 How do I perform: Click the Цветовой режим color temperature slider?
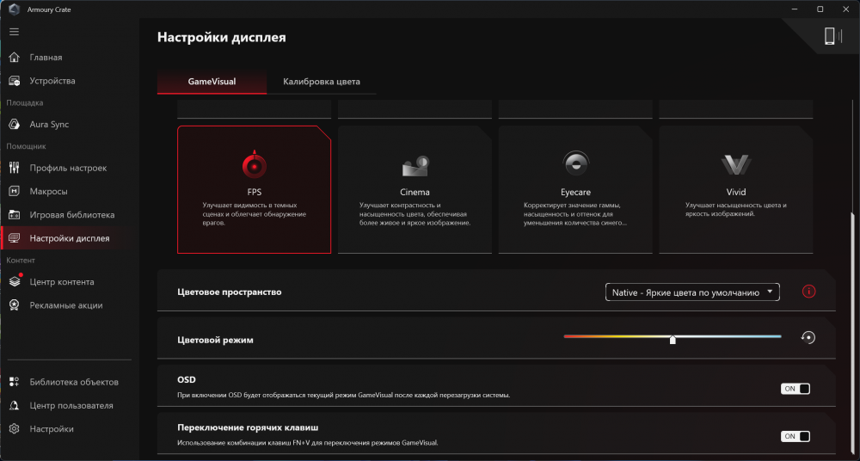(673, 337)
